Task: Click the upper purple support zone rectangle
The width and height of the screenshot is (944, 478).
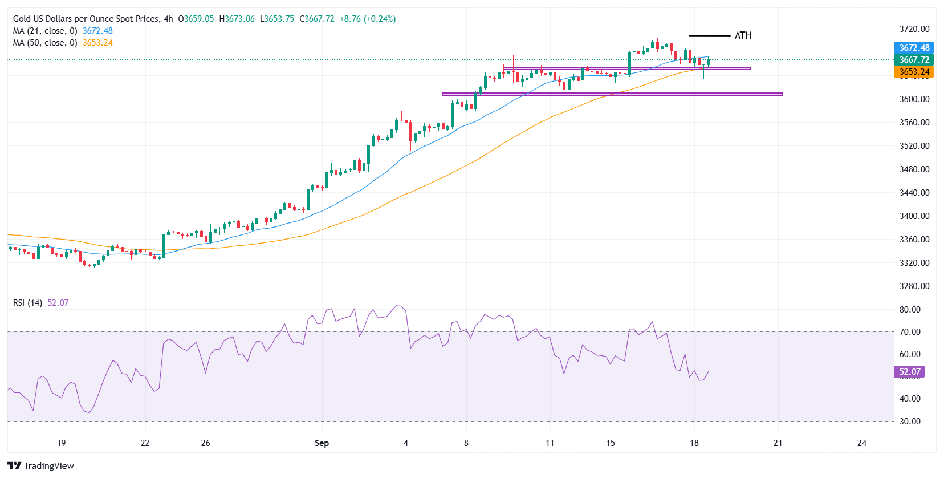Action: pyautogui.click(x=626, y=68)
